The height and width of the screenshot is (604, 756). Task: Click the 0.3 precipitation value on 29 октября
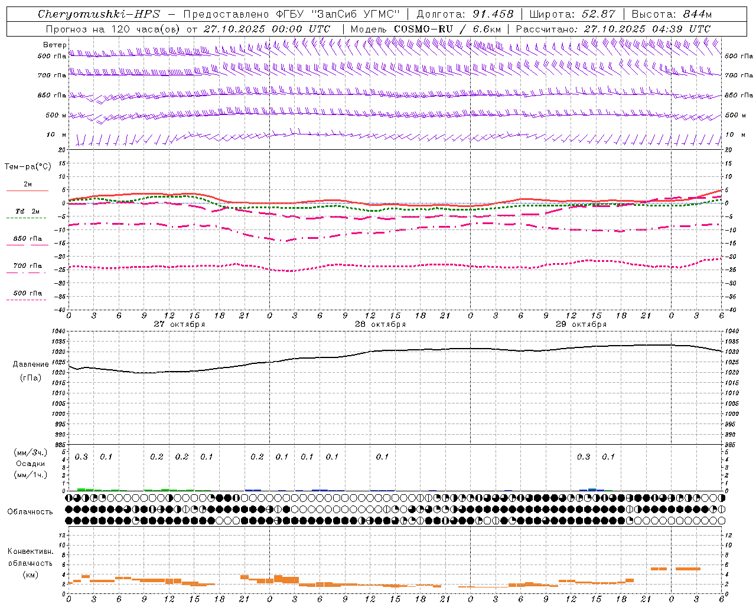tap(584, 457)
